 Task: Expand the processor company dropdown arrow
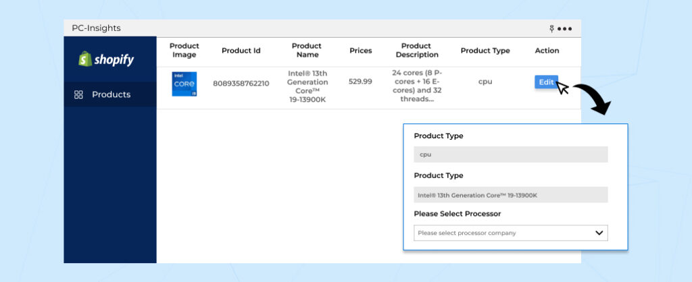(598, 233)
